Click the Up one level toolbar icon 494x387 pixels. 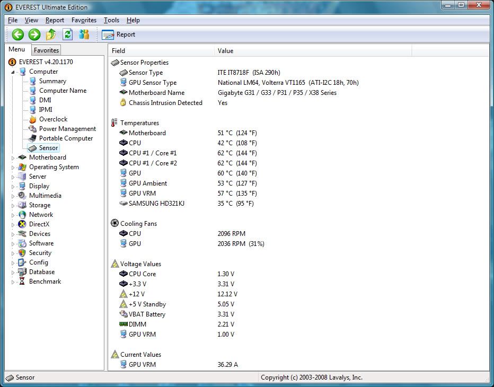(x=51, y=34)
